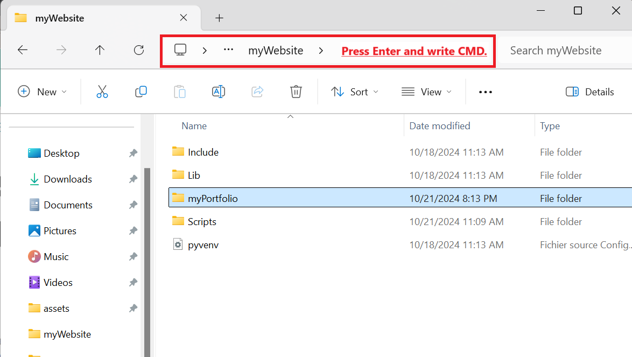632x357 pixels.
Task: Click Fichier source Config type text
Action: pyautogui.click(x=585, y=244)
